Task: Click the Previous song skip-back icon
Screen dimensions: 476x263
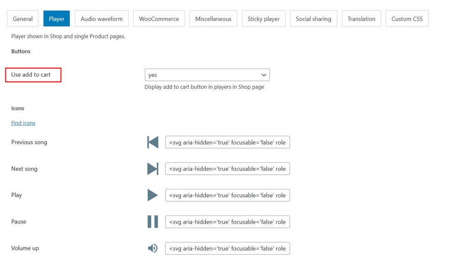Action: coord(153,142)
